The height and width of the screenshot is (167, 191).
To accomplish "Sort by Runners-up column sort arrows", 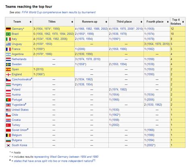I will tap(106, 22).
